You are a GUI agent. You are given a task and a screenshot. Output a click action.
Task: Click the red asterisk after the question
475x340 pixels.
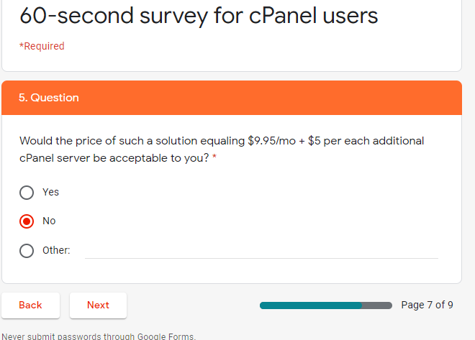click(214, 158)
